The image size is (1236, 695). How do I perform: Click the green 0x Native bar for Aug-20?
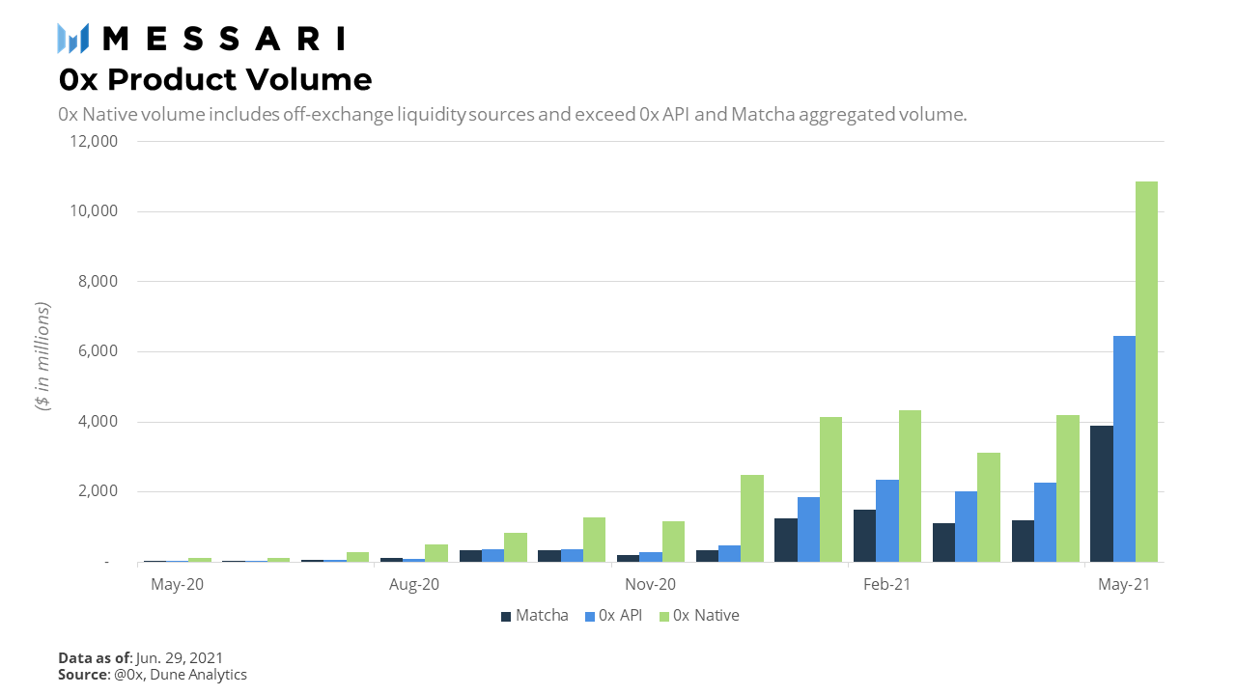point(436,553)
